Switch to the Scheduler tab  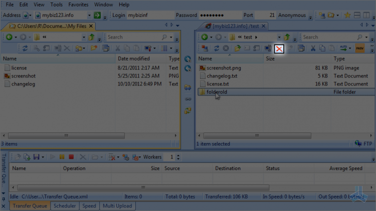[x=65, y=205]
